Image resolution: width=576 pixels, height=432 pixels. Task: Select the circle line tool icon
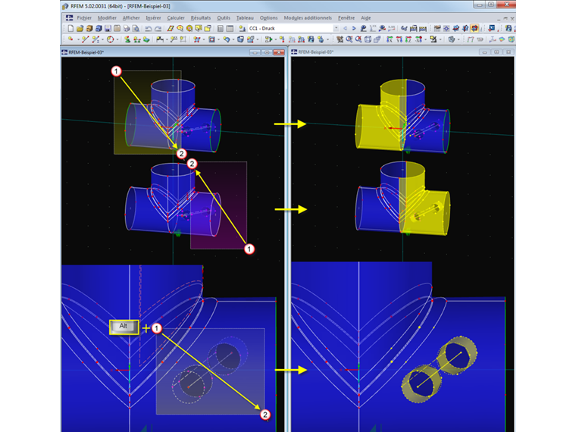pos(110,39)
